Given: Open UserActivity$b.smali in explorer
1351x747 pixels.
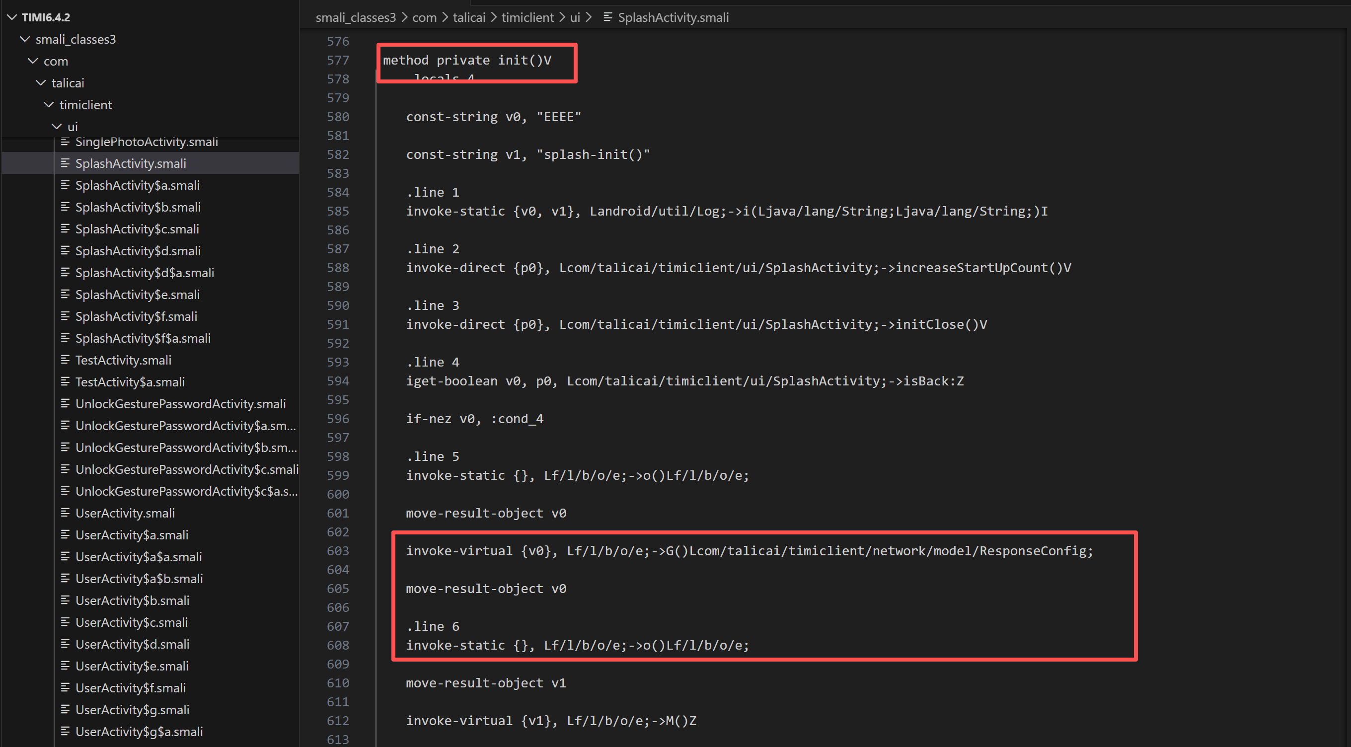Looking at the screenshot, I should 132,600.
